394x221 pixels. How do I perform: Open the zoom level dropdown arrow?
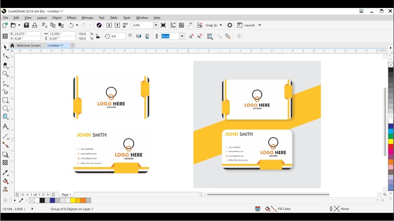pyautogui.click(x=156, y=25)
